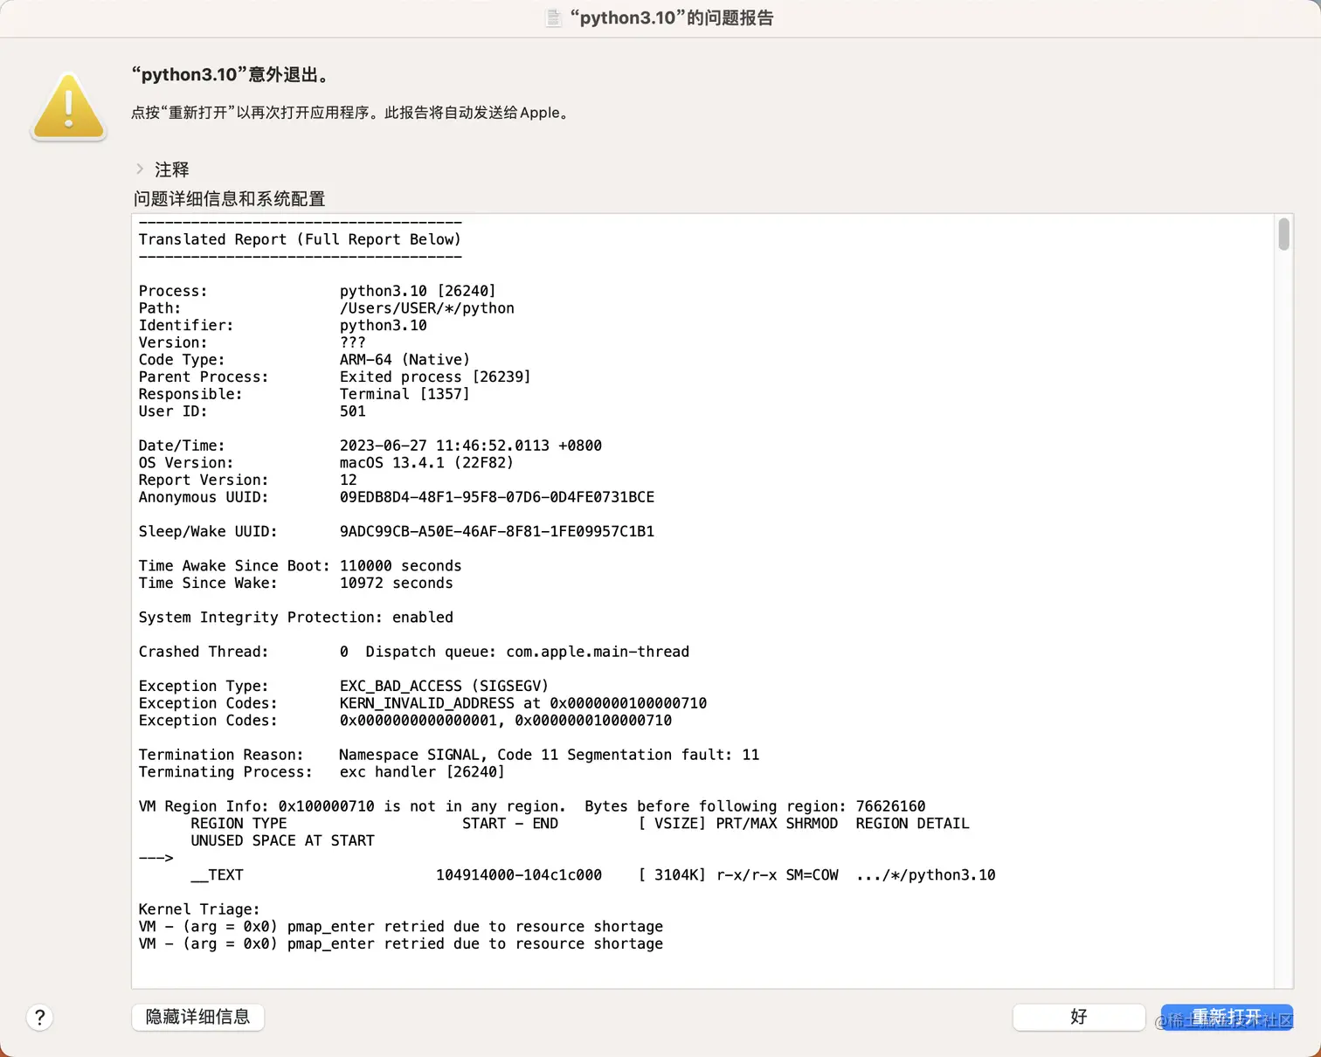Click the Kernel Triage: label
The height and width of the screenshot is (1057, 1321).
199,909
